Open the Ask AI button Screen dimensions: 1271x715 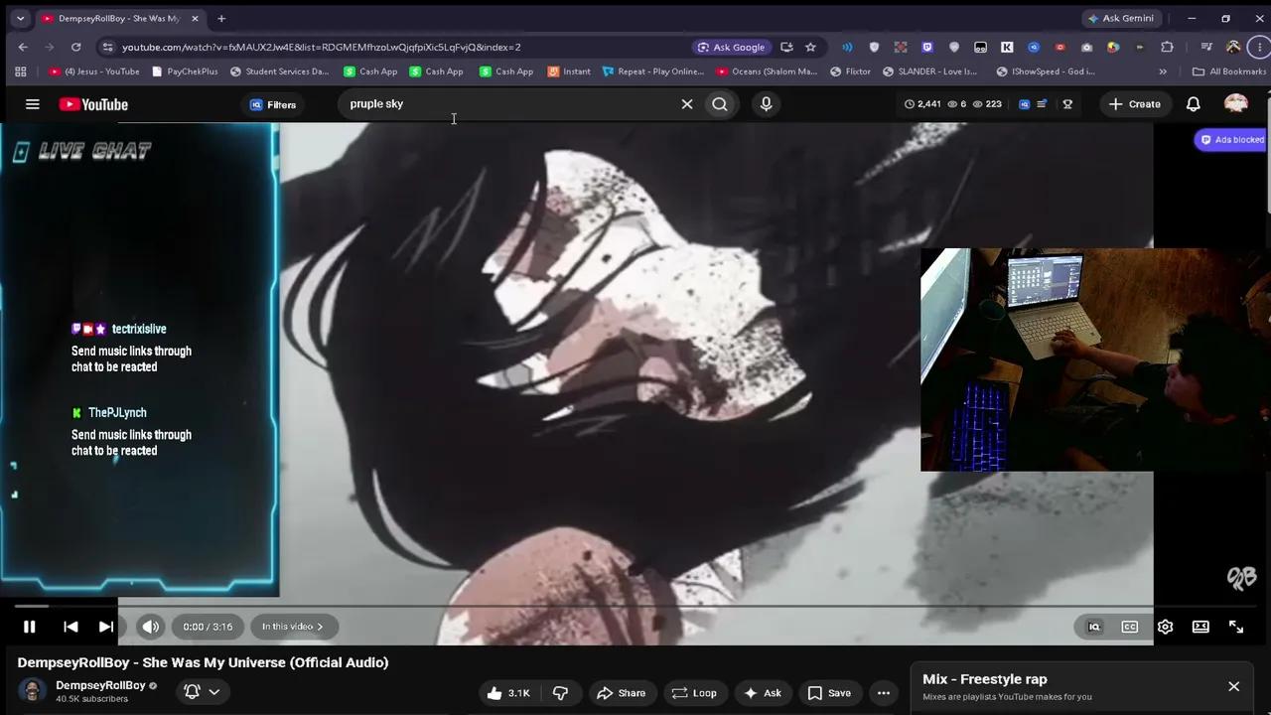pyautogui.click(x=763, y=693)
